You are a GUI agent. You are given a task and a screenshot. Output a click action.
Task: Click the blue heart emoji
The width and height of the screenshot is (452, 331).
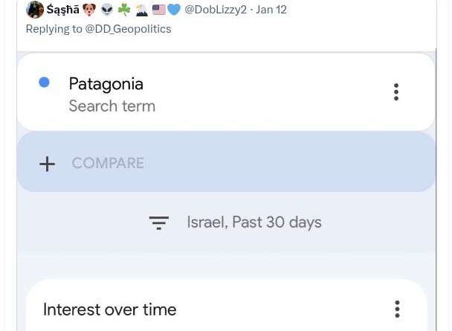coord(174,10)
